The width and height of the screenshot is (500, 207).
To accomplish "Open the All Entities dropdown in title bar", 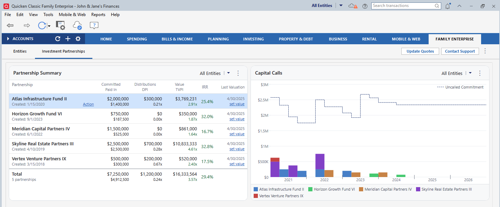I will pos(341,6).
